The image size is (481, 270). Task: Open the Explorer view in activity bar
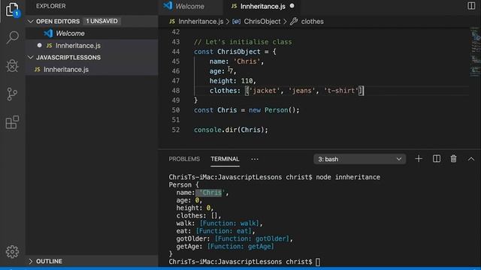pyautogui.click(x=12, y=10)
